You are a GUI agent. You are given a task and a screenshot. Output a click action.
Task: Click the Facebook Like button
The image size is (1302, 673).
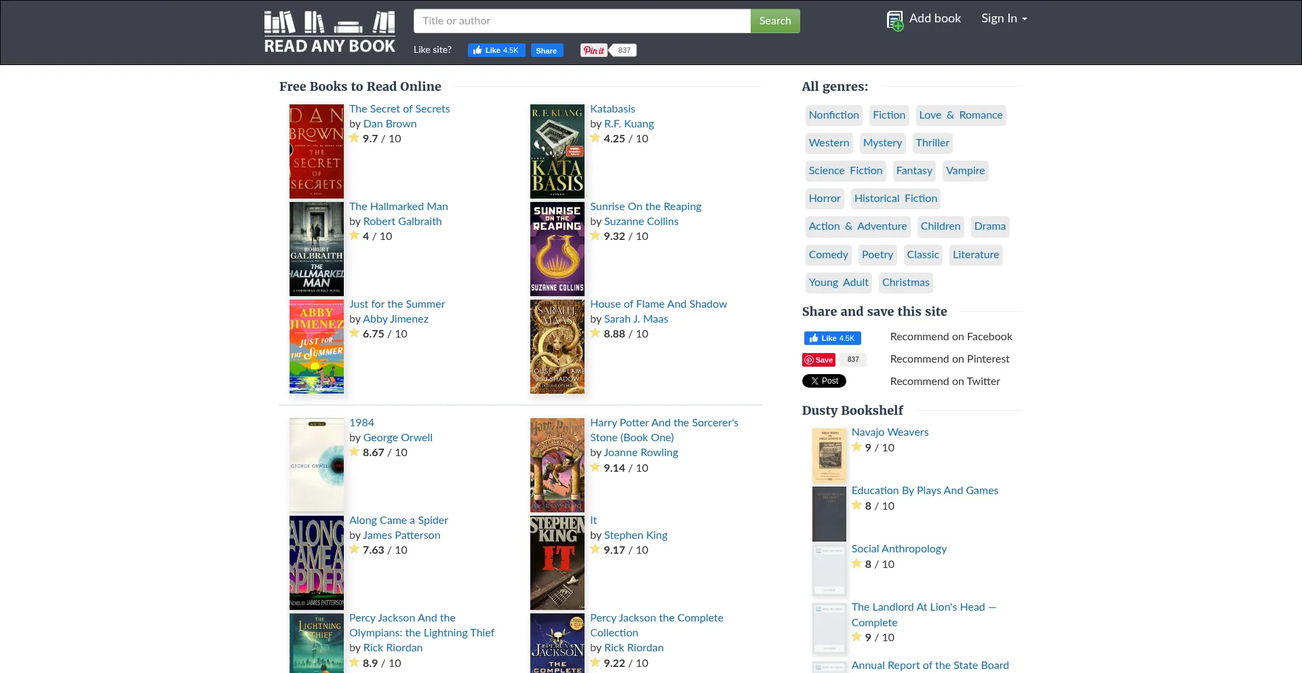pyautogui.click(x=496, y=49)
